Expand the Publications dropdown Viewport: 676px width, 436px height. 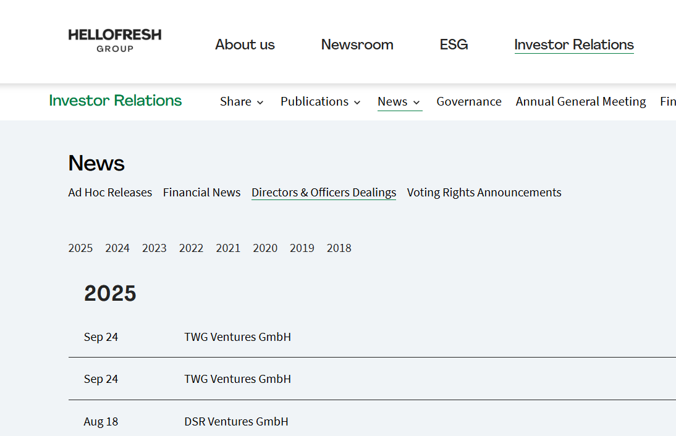(320, 102)
